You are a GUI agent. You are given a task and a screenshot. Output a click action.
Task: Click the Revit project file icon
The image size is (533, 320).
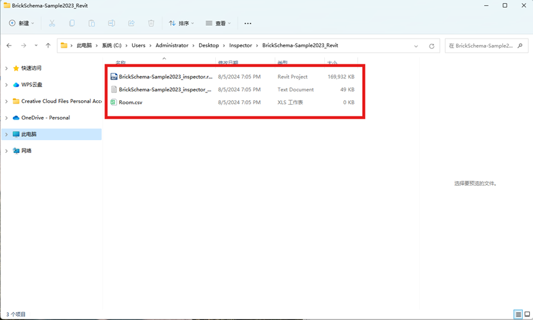(114, 76)
